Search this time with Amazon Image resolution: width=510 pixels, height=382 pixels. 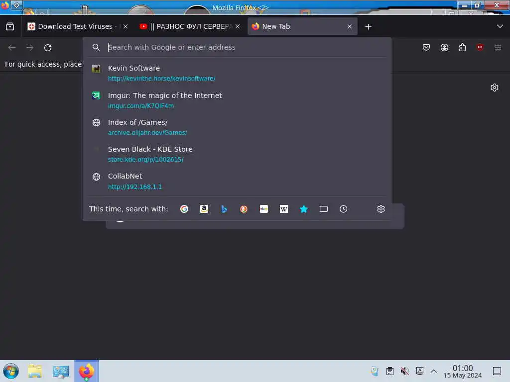pos(204,209)
